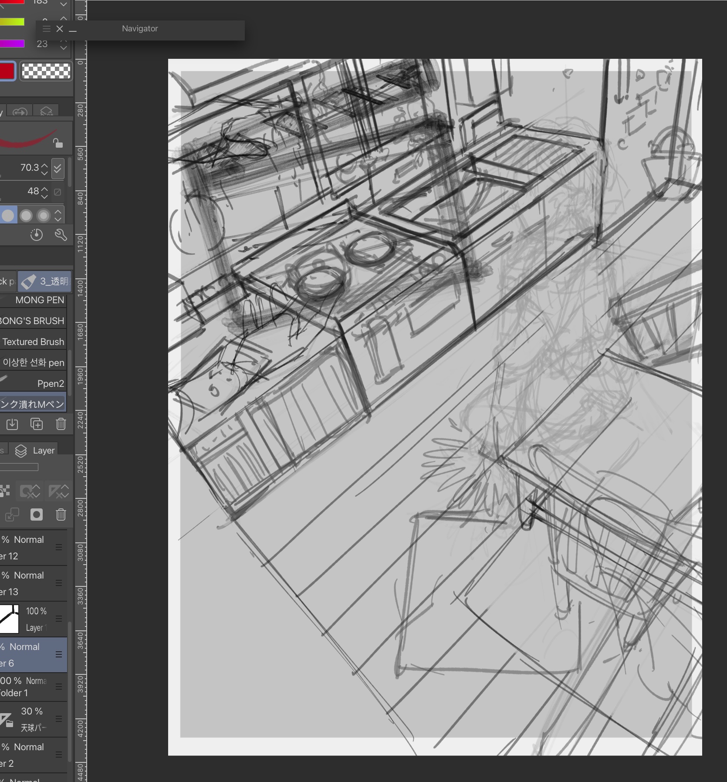Image resolution: width=727 pixels, height=782 pixels.
Task: Select the transparent checkered color swatch
Action: [46, 71]
